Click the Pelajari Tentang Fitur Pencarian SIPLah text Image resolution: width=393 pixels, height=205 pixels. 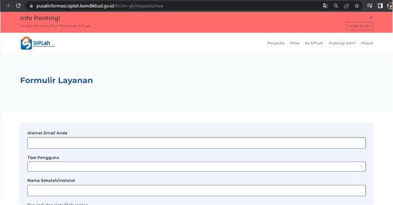pyautogui.click(x=55, y=26)
